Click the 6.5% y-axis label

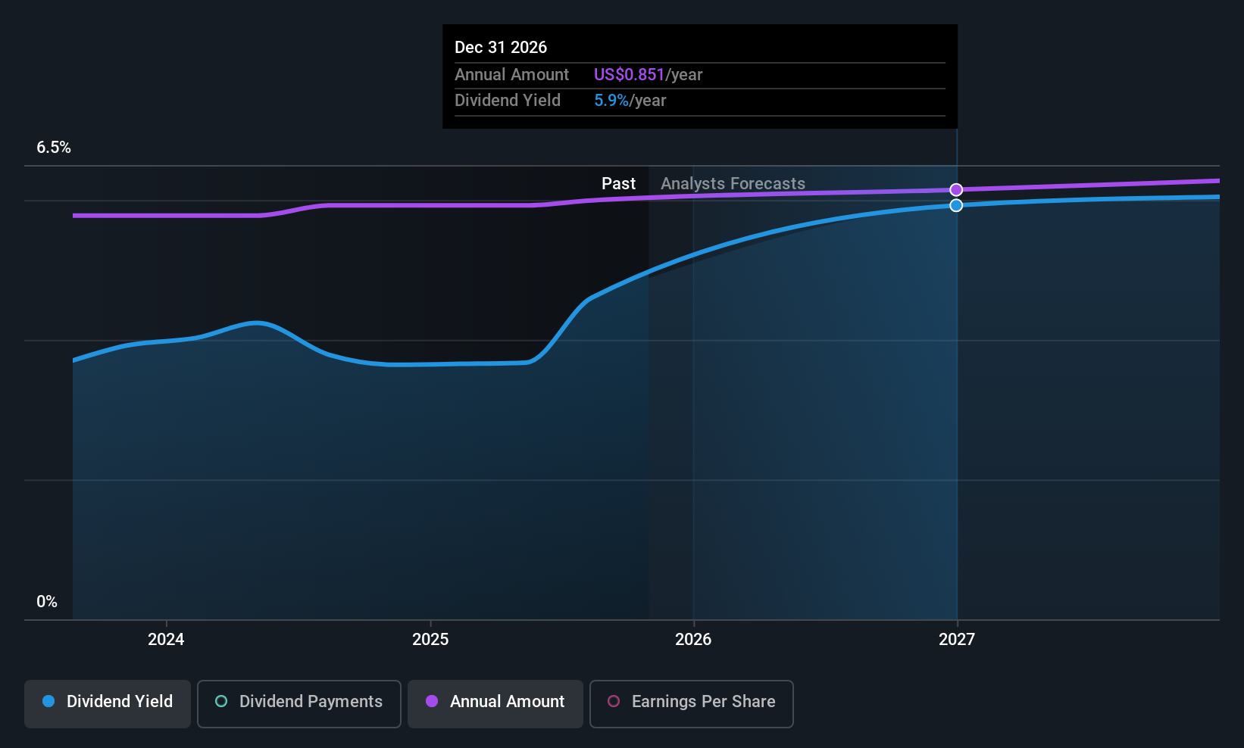pyautogui.click(x=54, y=148)
